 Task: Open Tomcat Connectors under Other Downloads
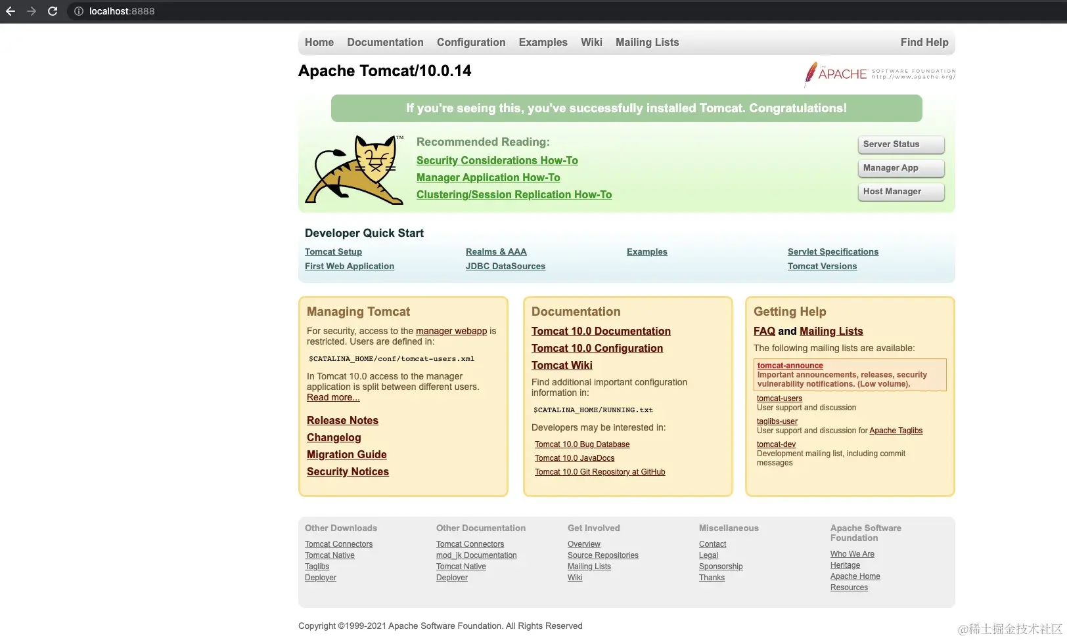338,544
